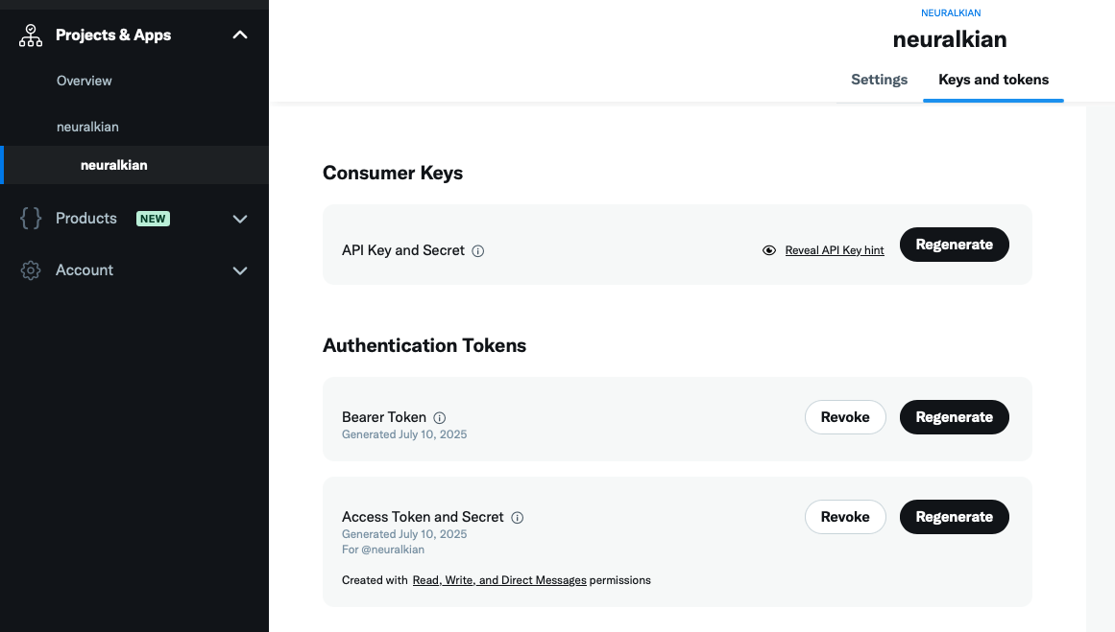Regenerate the Access Token and Secret

coord(954,517)
